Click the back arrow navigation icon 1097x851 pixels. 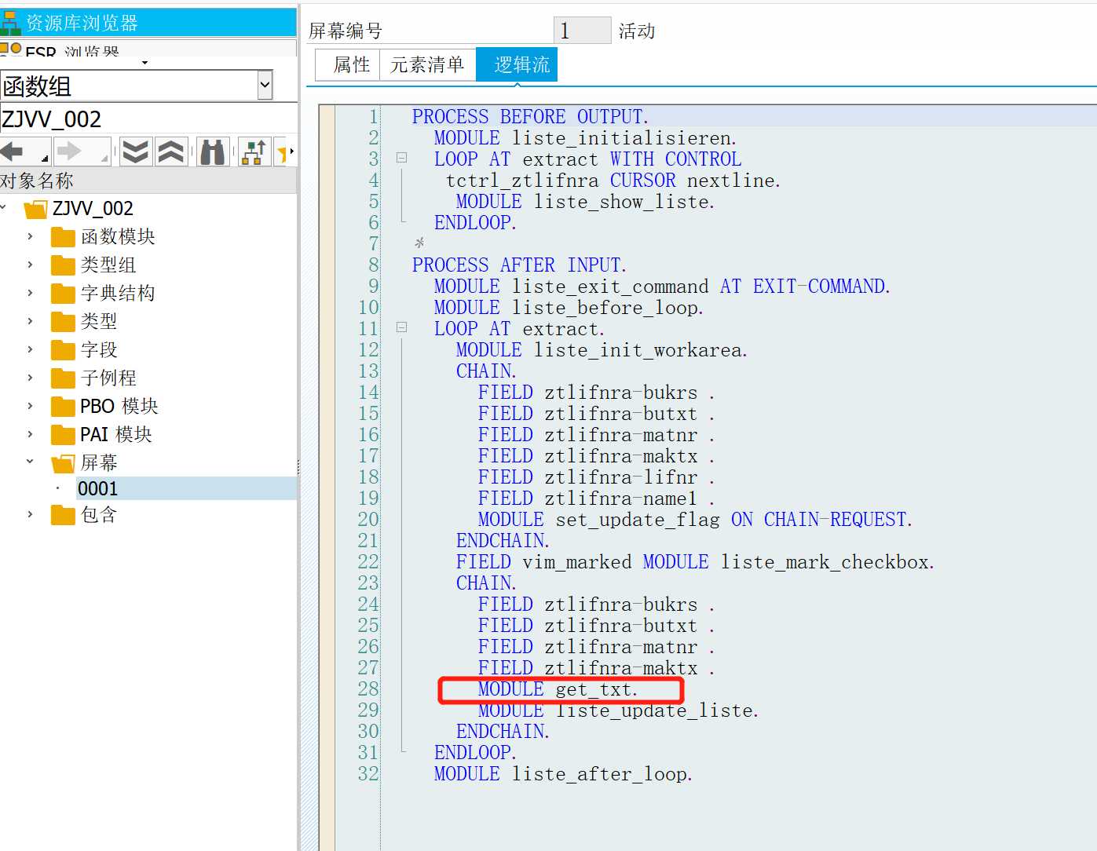12,151
